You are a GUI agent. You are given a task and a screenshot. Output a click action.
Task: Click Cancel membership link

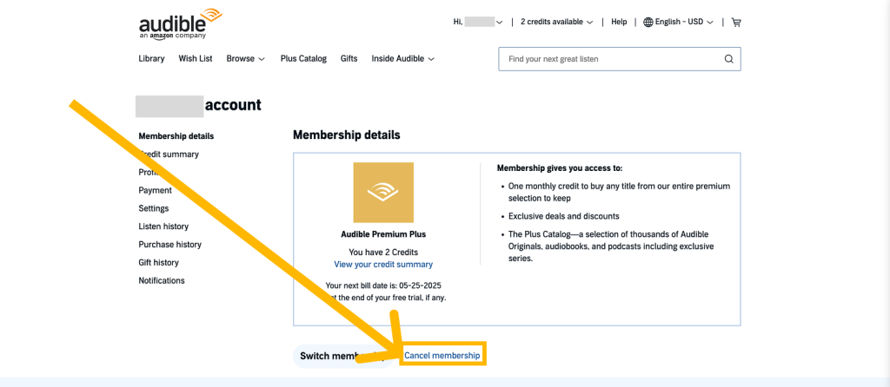[x=442, y=356]
